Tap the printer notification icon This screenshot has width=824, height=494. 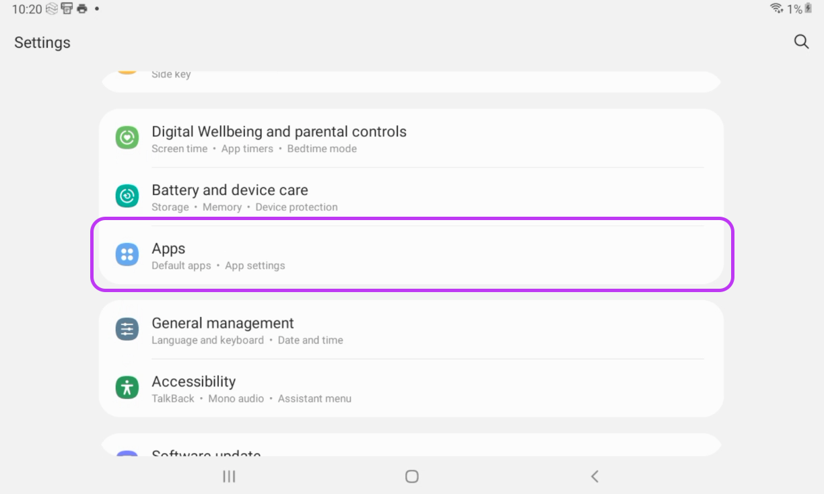(82, 9)
